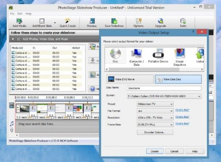Click Drag your sound clips here track

[x=57, y=124]
